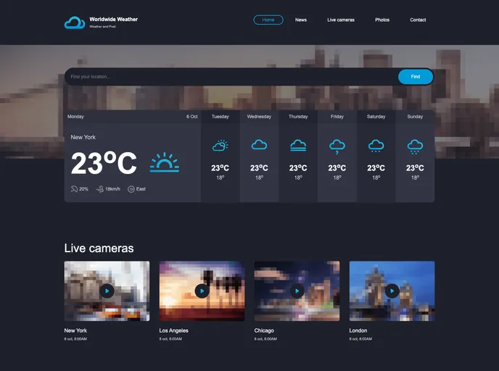Viewport: 499px width, 371px height.
Task: Click the wind icon next to 18km/h
Action: click(x=100, y=189)
